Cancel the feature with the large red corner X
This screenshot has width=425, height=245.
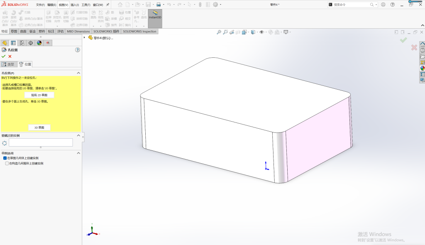pyautogui.click(x=414, y=47)
